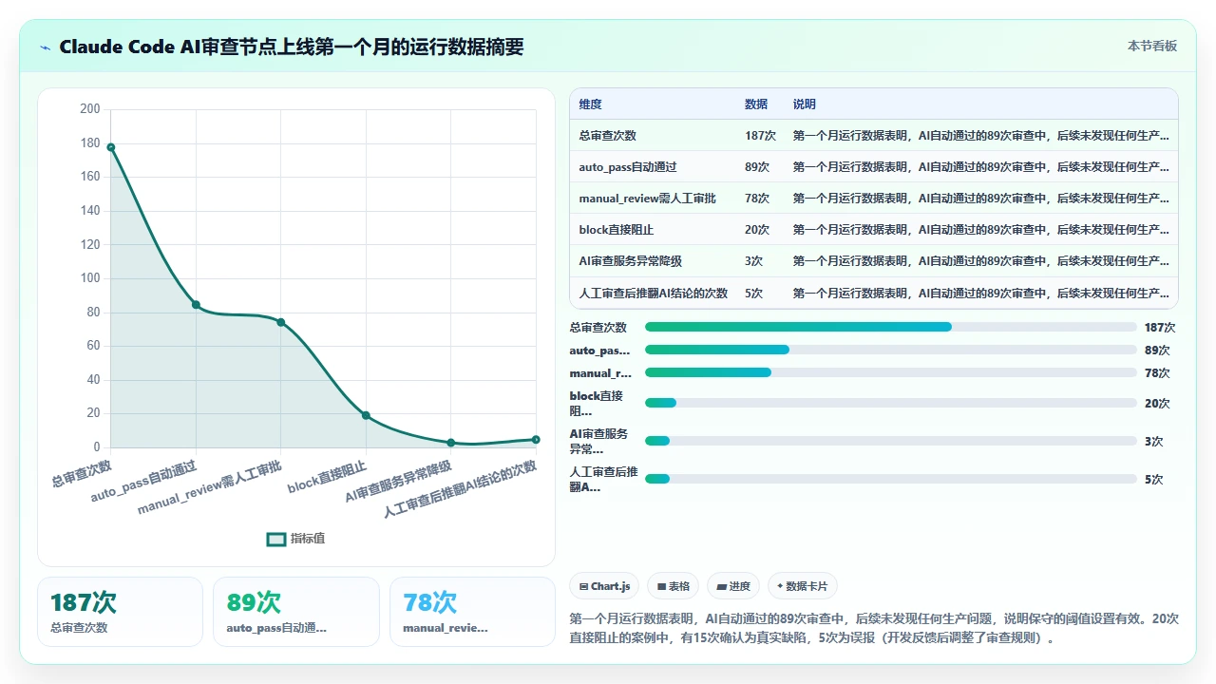The width and height of the screenshot is (1216, 684).
Task: Click the 78次 label beside the manual_r... bar
Action: pos(1157,372)
